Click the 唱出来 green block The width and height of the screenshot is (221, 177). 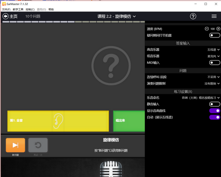[x=129, y=121]
